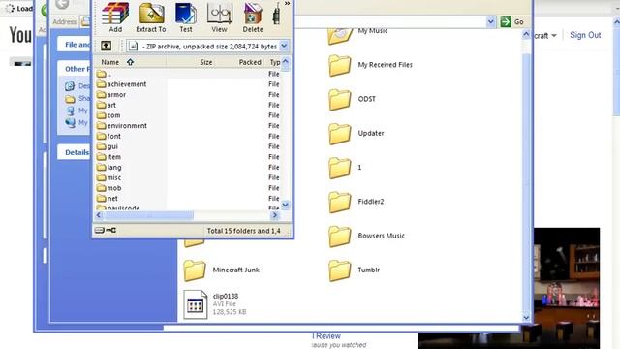Select the lang folder
Viewport: 620px width, 349px height.
[109, 167]
